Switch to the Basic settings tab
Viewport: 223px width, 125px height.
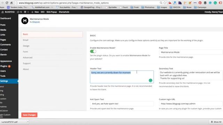(52, 34)
